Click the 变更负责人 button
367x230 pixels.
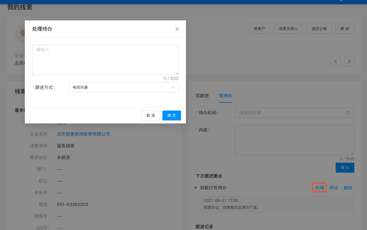click(288, 29)
